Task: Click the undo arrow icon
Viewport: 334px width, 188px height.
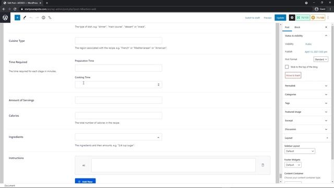Action: coord(31,18)
